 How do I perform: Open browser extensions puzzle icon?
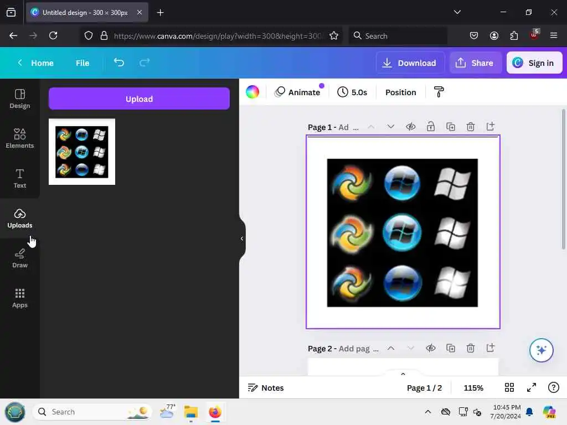[514, 35]
